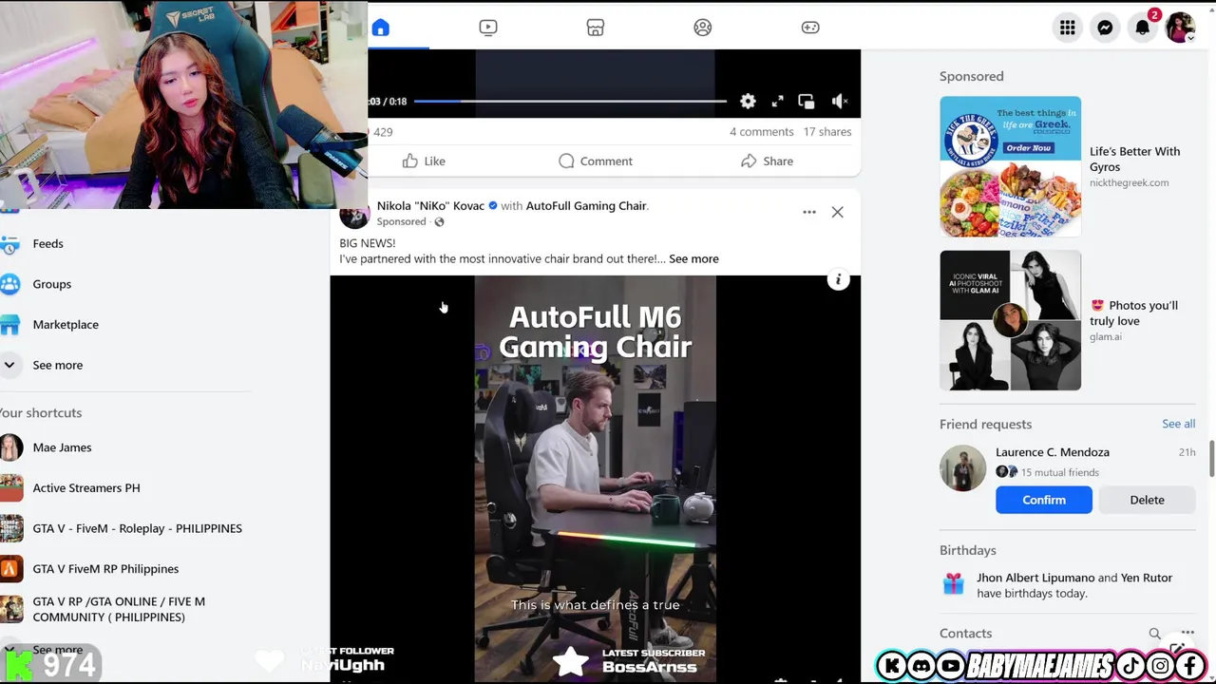Screen dimensions: 1216x684
Task: Open Laurence C. Mendoza's profile photo
Action: [962, 468]
